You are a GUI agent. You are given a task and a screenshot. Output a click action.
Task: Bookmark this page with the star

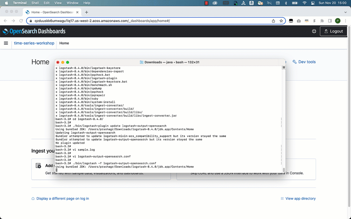click(x=281, y=21)
